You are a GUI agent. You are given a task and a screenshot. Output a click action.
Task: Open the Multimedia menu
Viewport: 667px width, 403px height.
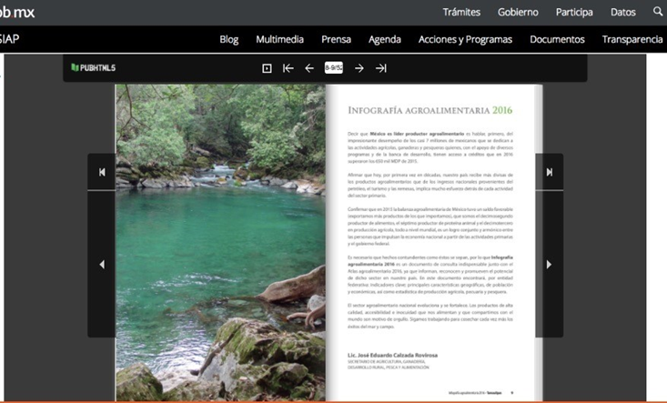point(279,39)
